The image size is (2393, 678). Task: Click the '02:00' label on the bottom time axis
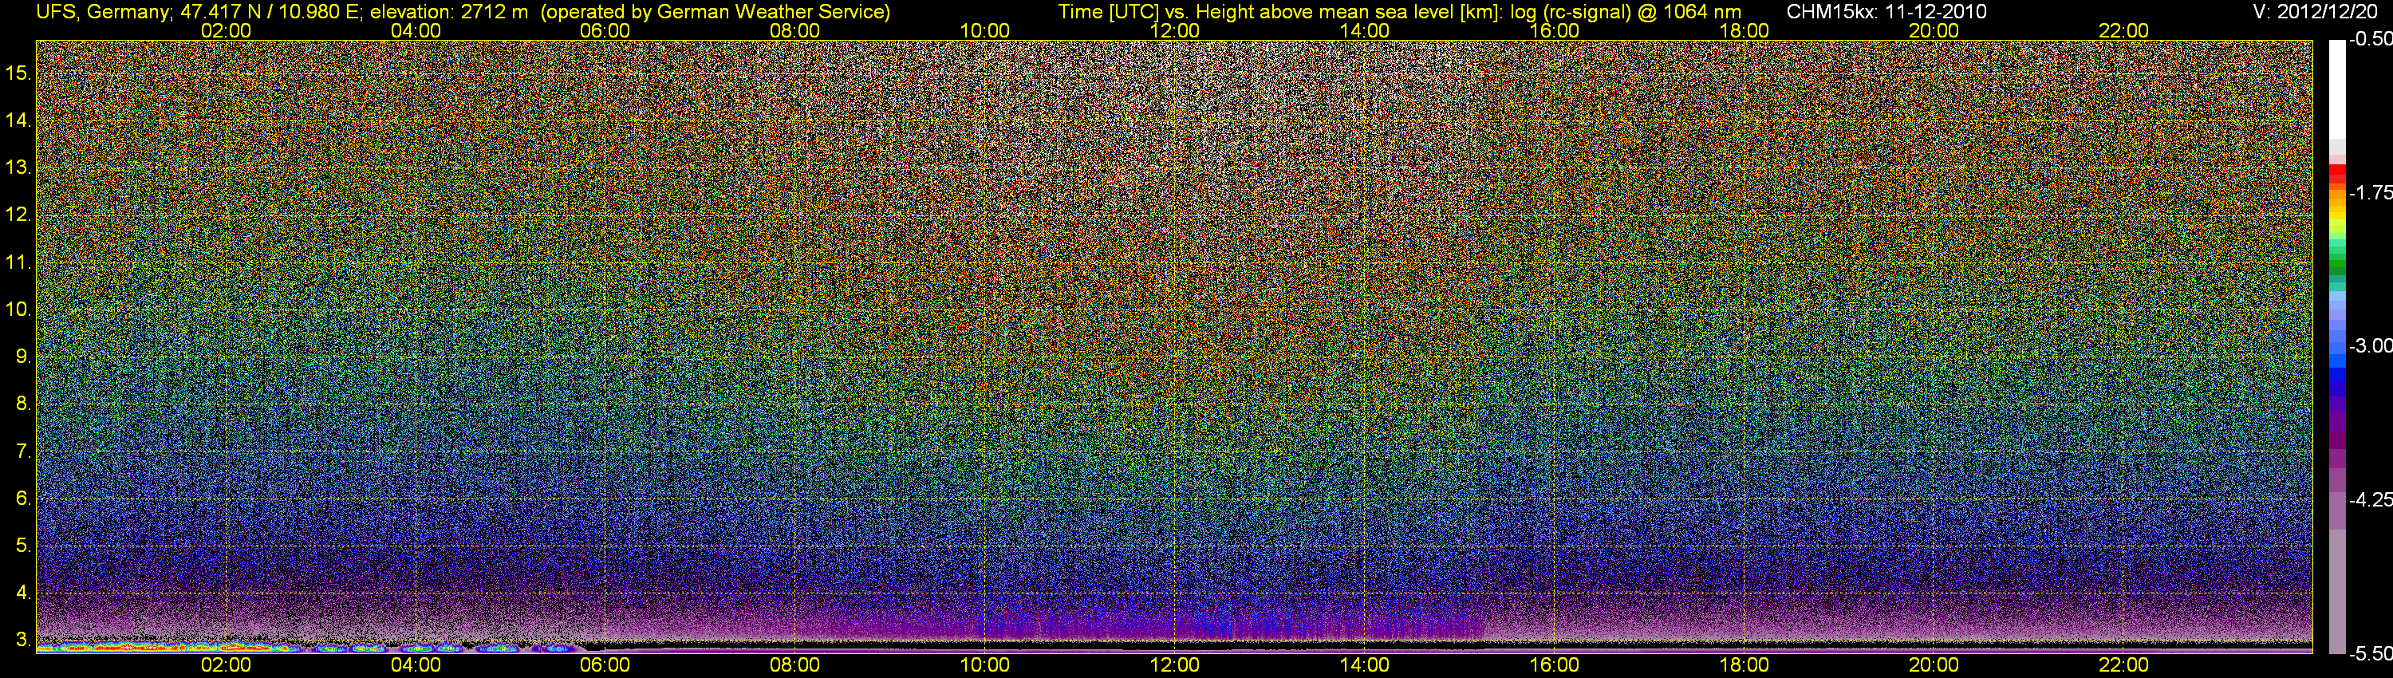(226, 665)
